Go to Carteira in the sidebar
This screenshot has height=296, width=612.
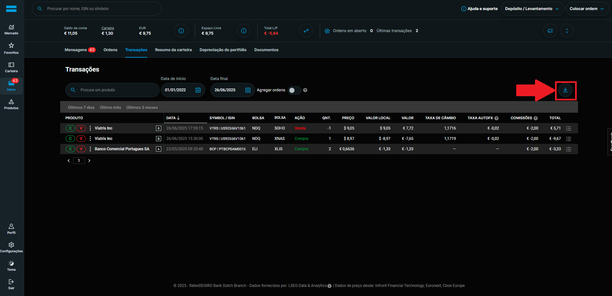11,67
